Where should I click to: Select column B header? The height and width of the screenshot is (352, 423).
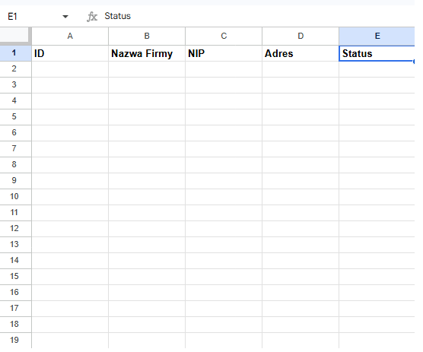tap(147, 36)
